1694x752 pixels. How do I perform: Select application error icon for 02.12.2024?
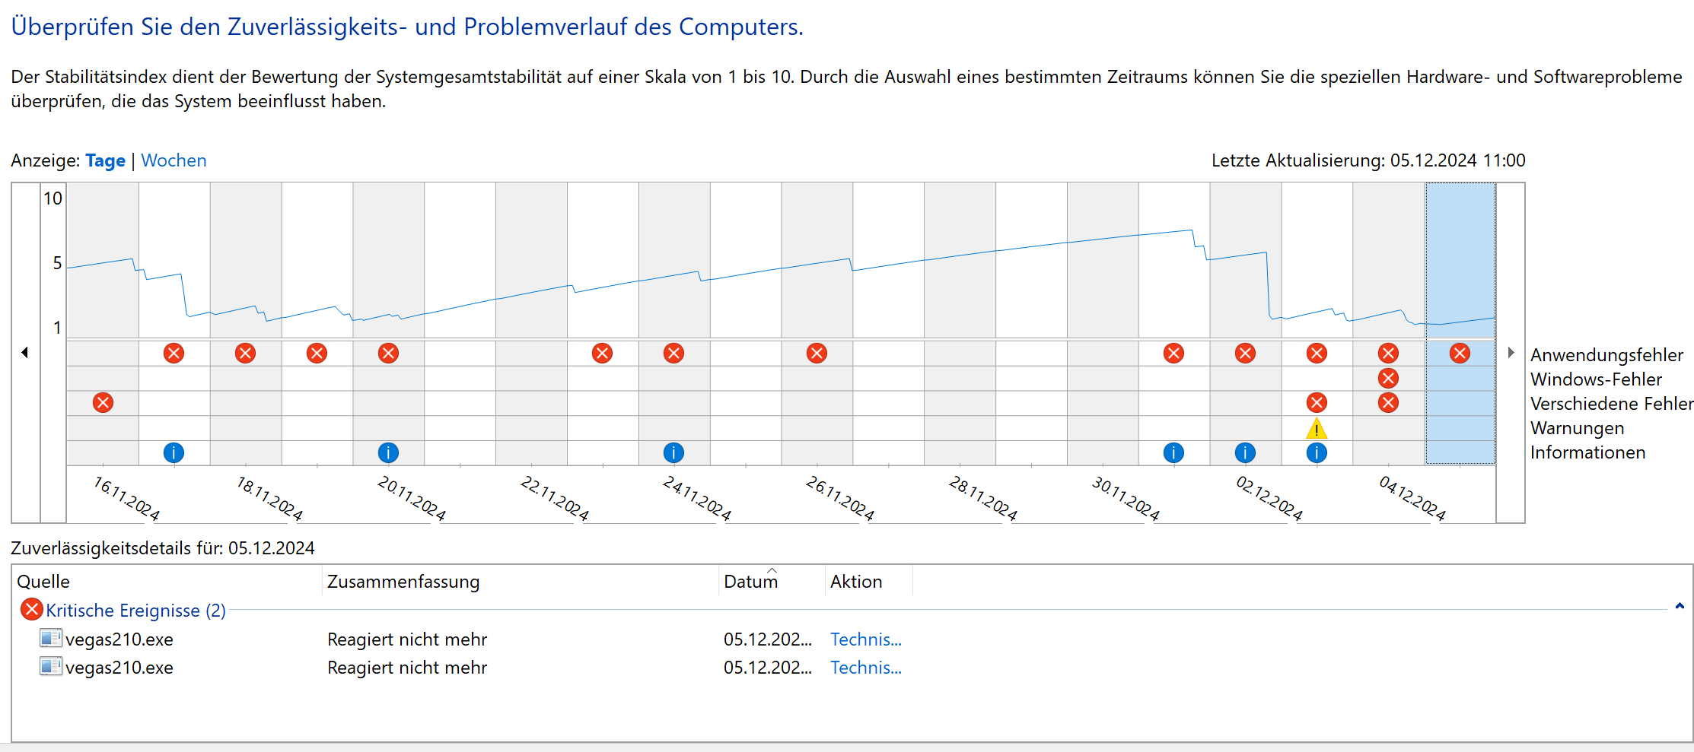pos(1245,353)
